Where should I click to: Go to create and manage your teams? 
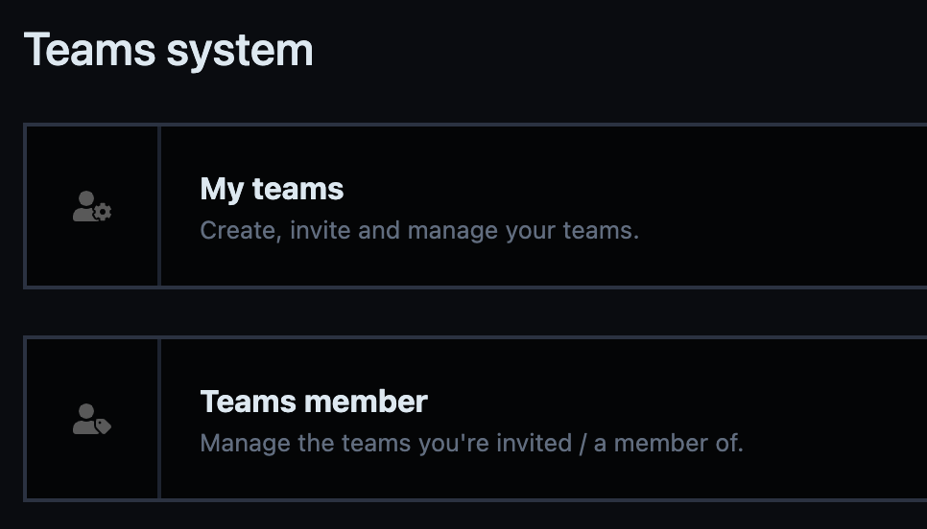click(x=475, y=206)
